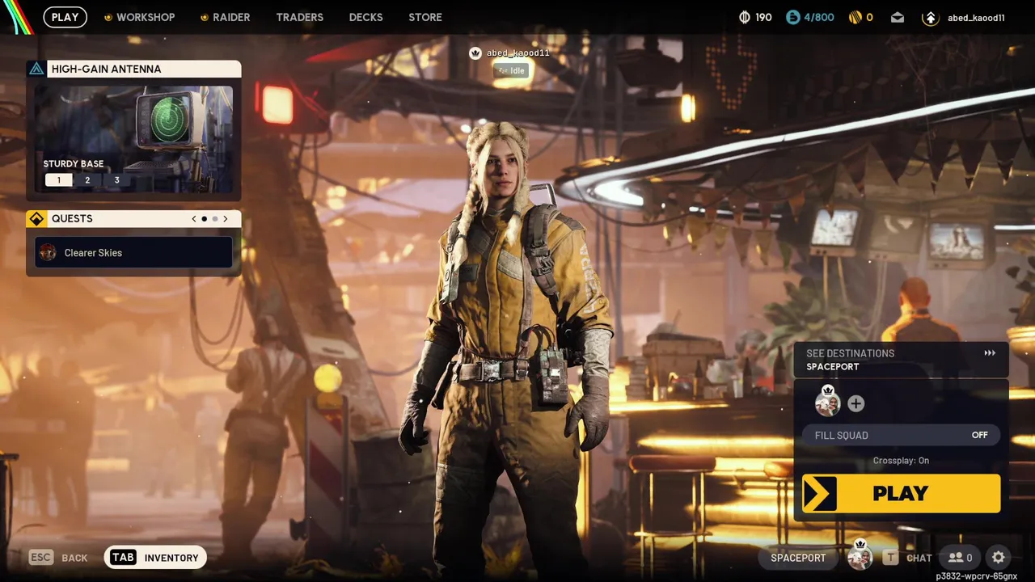Click the Quests panel header label
Image resolution: width=1035 pixels, height=582 pixels.
click(x=72, y=219)
